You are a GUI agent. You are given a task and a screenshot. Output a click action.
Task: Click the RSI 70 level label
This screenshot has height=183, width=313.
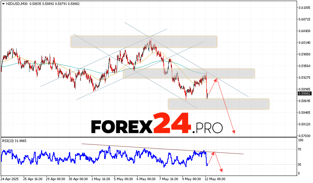[300, 149]
